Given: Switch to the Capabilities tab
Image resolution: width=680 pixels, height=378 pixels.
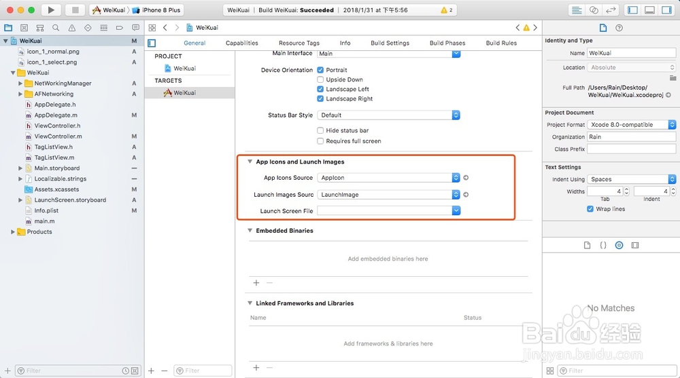Looking at the screenshot, I should 242,43.
